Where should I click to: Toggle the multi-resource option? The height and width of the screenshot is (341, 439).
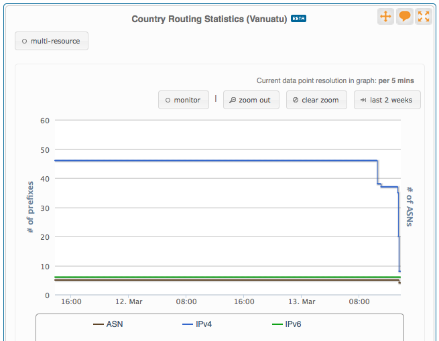tap(51, 42)
